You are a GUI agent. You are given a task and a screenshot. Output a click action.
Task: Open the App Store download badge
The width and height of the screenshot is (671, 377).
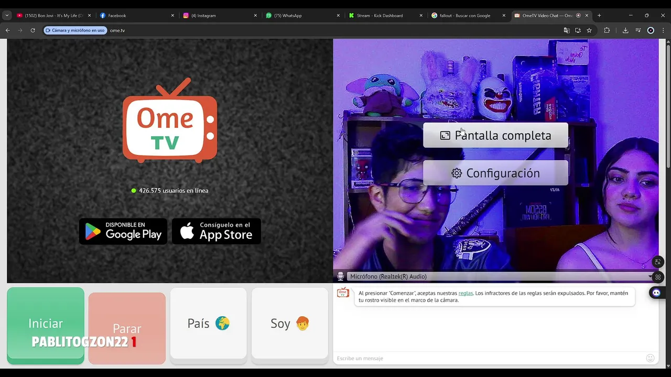pyautogui.click(x=217, y=231)
